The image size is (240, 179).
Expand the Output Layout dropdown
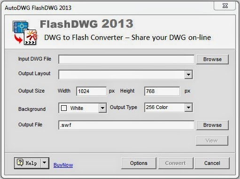pyautogui.click(x=188, y=75)
